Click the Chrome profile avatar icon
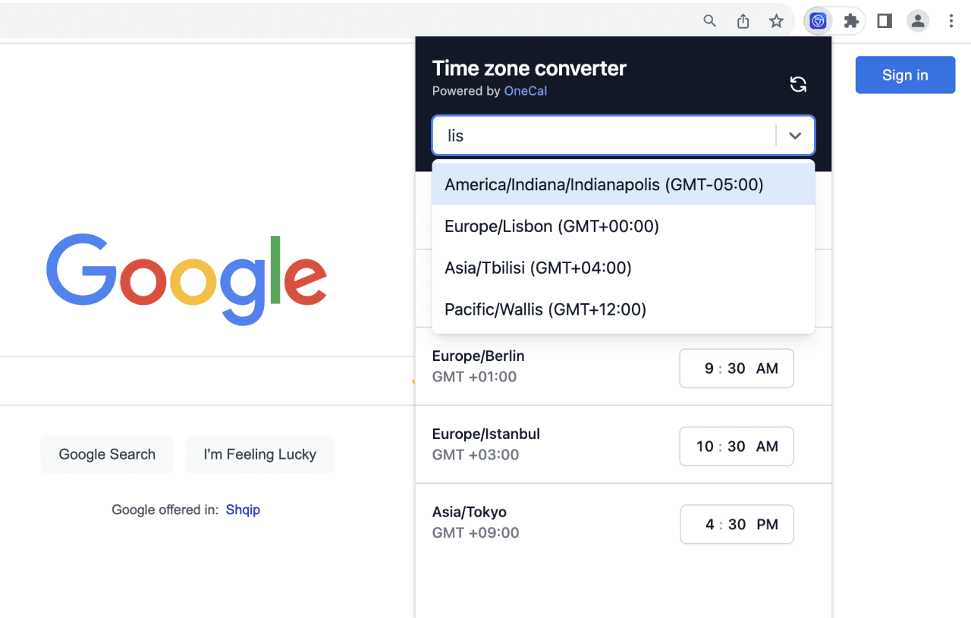This screenshot has width=971, height=618. tap(918, 21)
